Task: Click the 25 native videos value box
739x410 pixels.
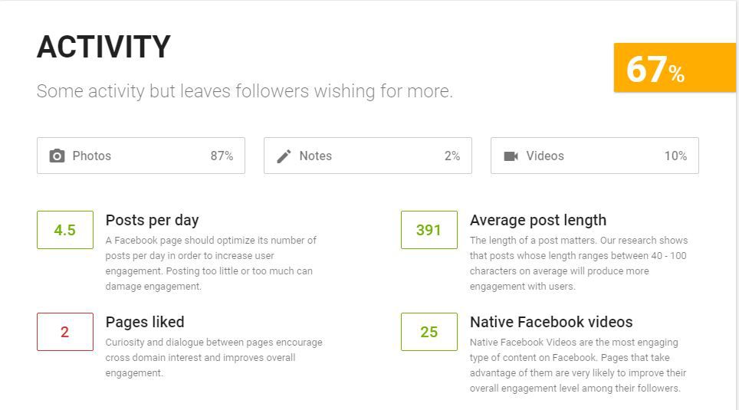Action: click(429, 332)
